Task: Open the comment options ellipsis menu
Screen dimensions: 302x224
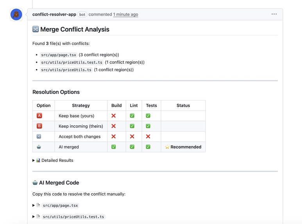Action: click(274, 14)
